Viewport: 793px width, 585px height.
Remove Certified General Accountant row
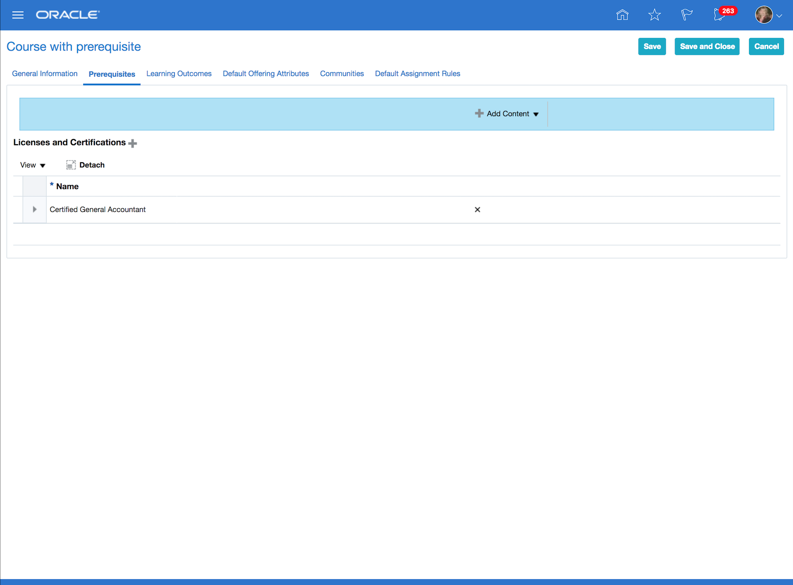477,210
